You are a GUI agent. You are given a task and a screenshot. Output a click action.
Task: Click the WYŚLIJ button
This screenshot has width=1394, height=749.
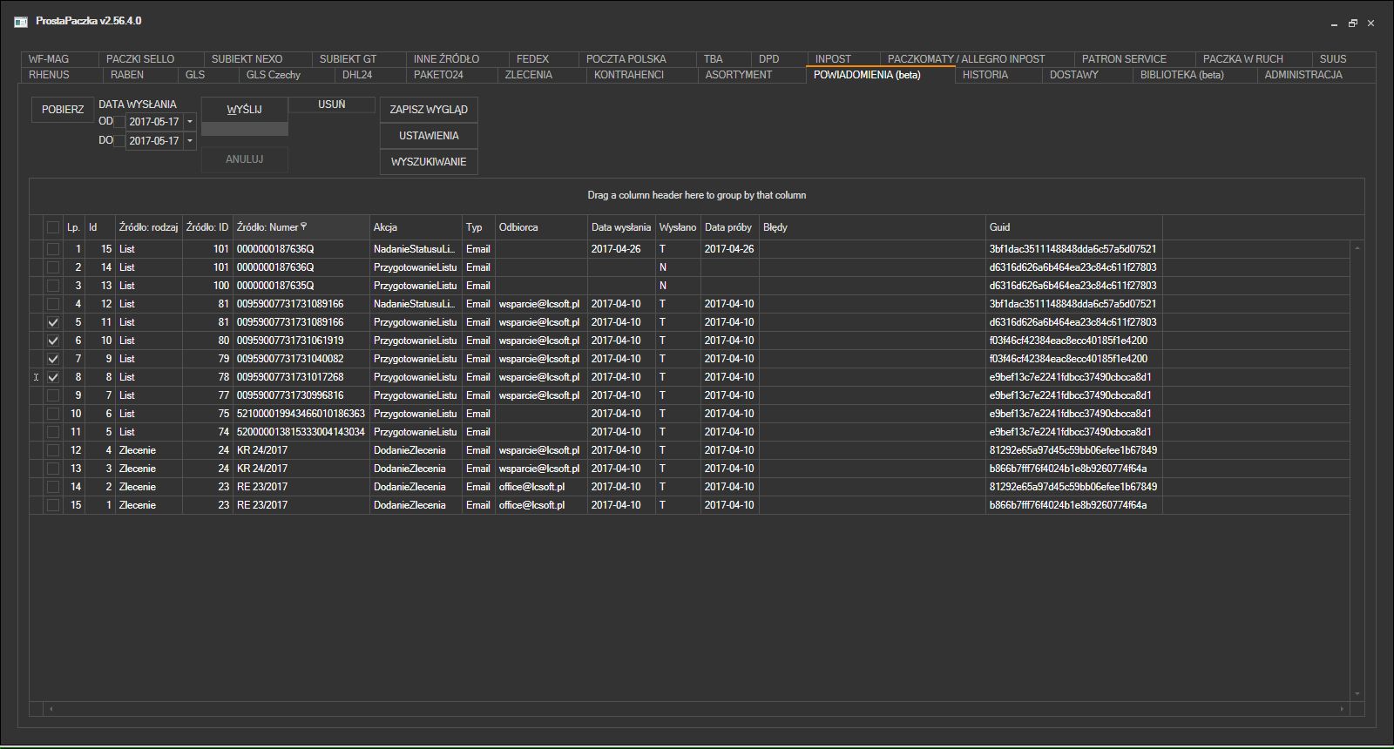click(244, 110)
